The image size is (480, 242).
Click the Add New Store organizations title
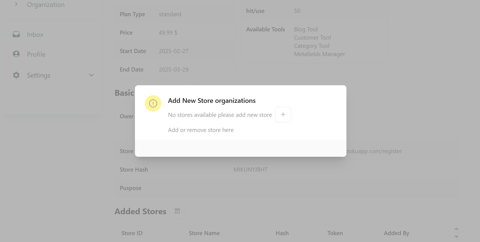pyautogui.click(x=212, y=101)
